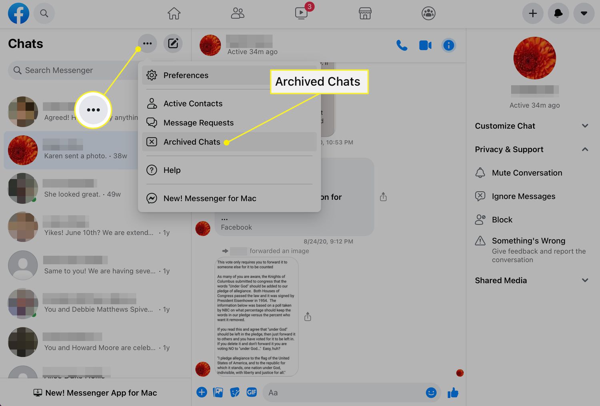Image resolution: width=600 pixels, height=406 pixels.
Task: Click New! Messenger App for Mac link
Action: 95,393
